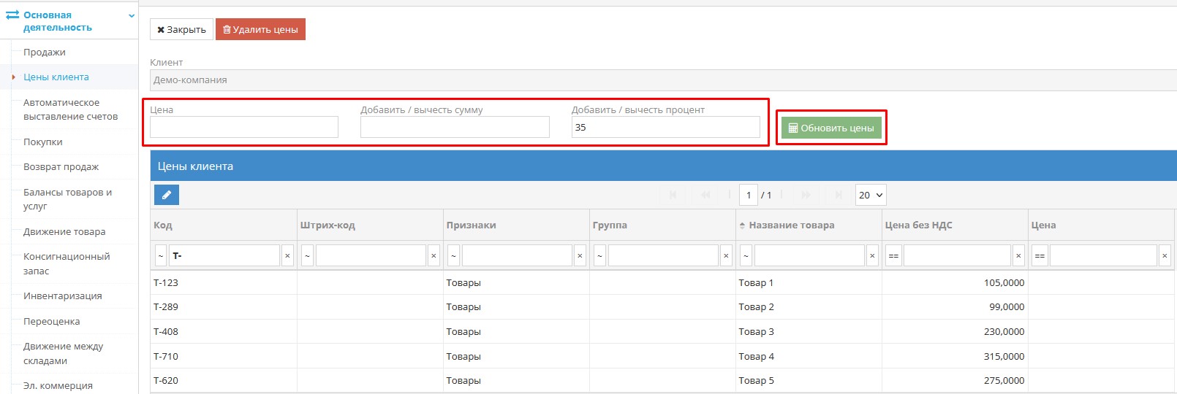The width and height of the screenshot is (1177, 394).
Task: Go to Инвентаризация in the sidebar
Action: pos(63,296)
